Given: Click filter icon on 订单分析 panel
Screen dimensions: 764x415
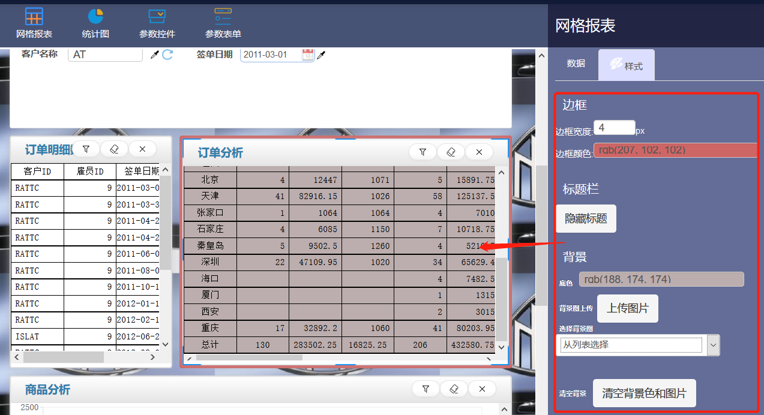Looking at the screenshot, I should coord(423,152).
